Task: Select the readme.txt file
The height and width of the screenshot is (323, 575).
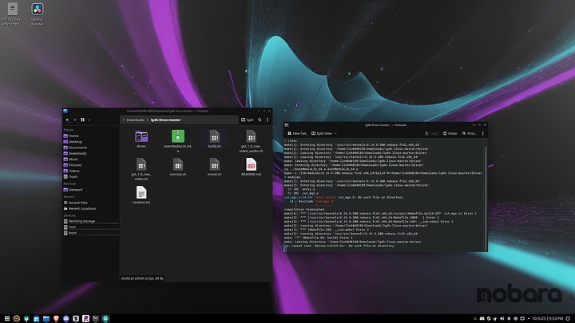Action: click(x=141, y=195)
